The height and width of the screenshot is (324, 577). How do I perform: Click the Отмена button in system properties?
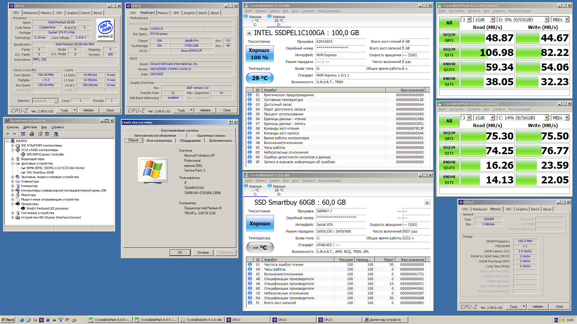click(203, 253)
